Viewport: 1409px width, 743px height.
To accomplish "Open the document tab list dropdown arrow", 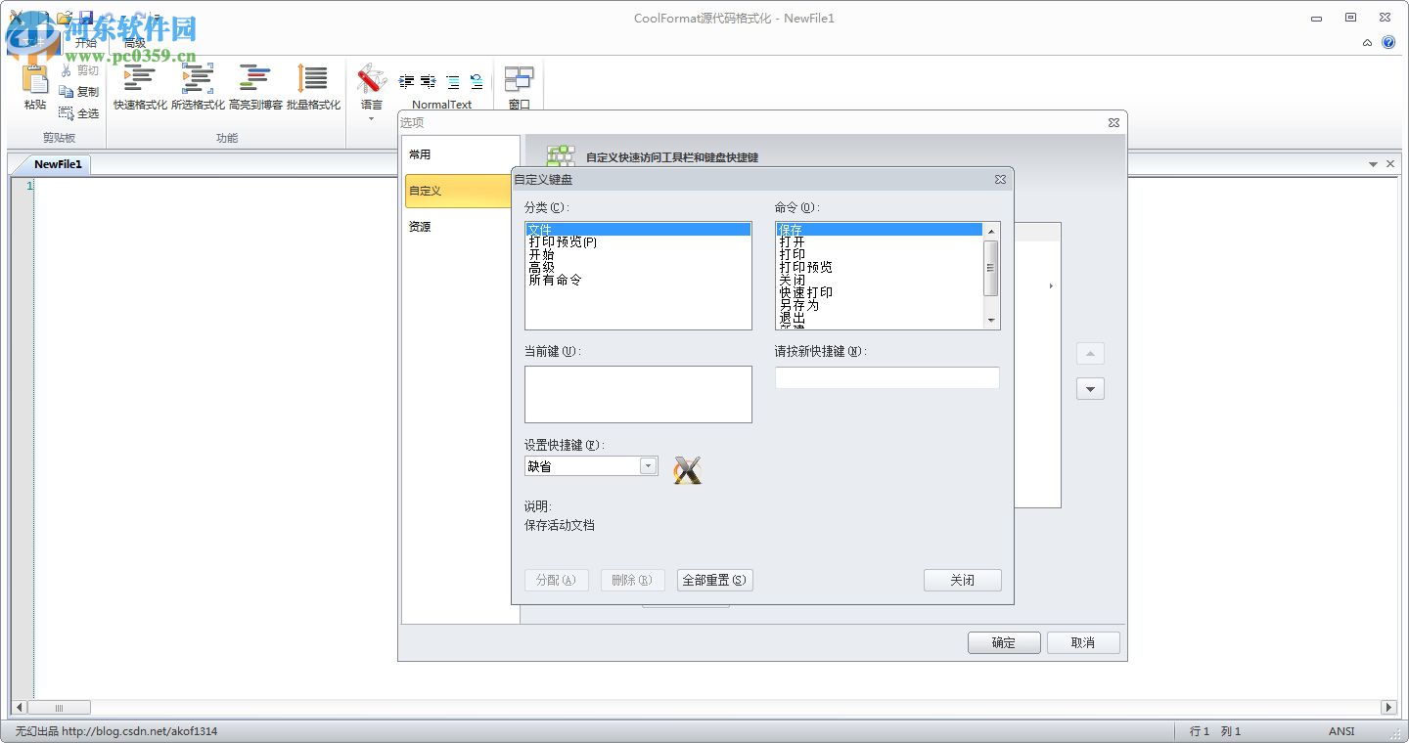I will click(x=1374, y=163).
